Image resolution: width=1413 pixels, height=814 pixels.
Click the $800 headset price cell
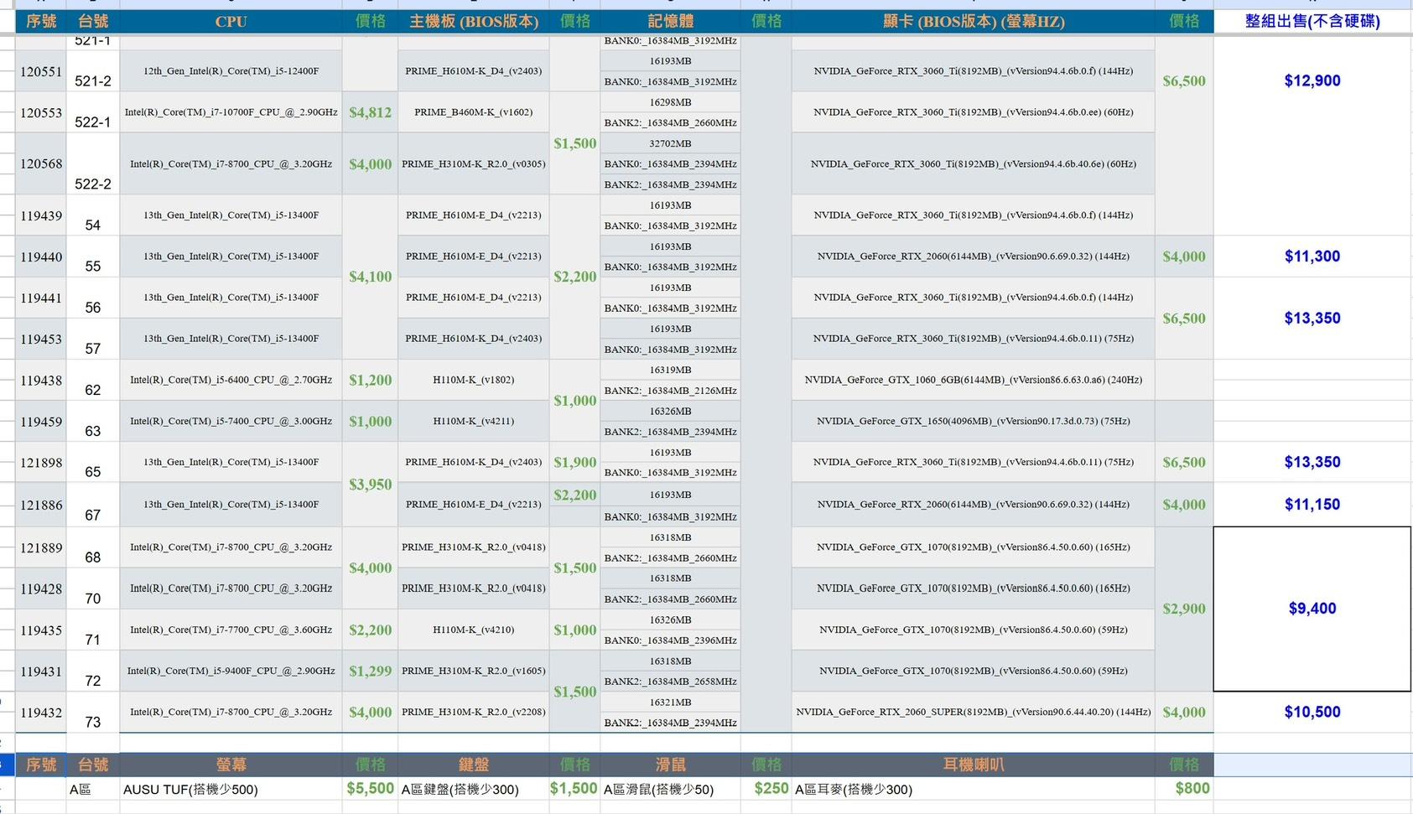(x=1184, y=789)
